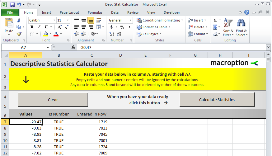Open the Excel Help question mark
Screen dimensions: 272x156
[247, 12]
